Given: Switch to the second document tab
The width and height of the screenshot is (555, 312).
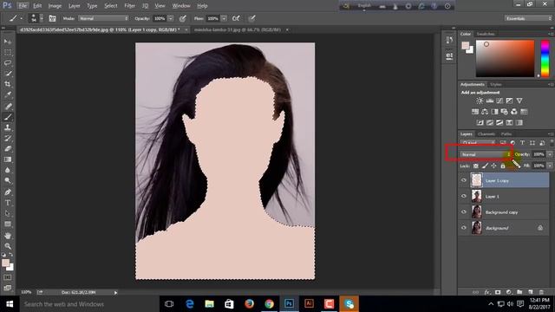Looking at the screenshot, I should pyautogui.click(x=238, y=29).
